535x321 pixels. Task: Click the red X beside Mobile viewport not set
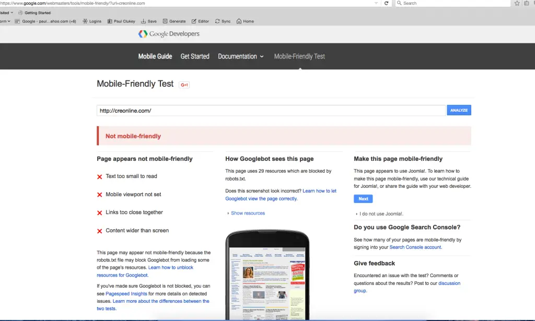(100, 195)
